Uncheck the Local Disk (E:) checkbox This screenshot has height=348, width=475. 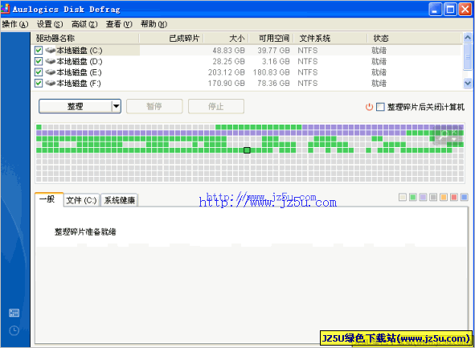pos(39,72)
